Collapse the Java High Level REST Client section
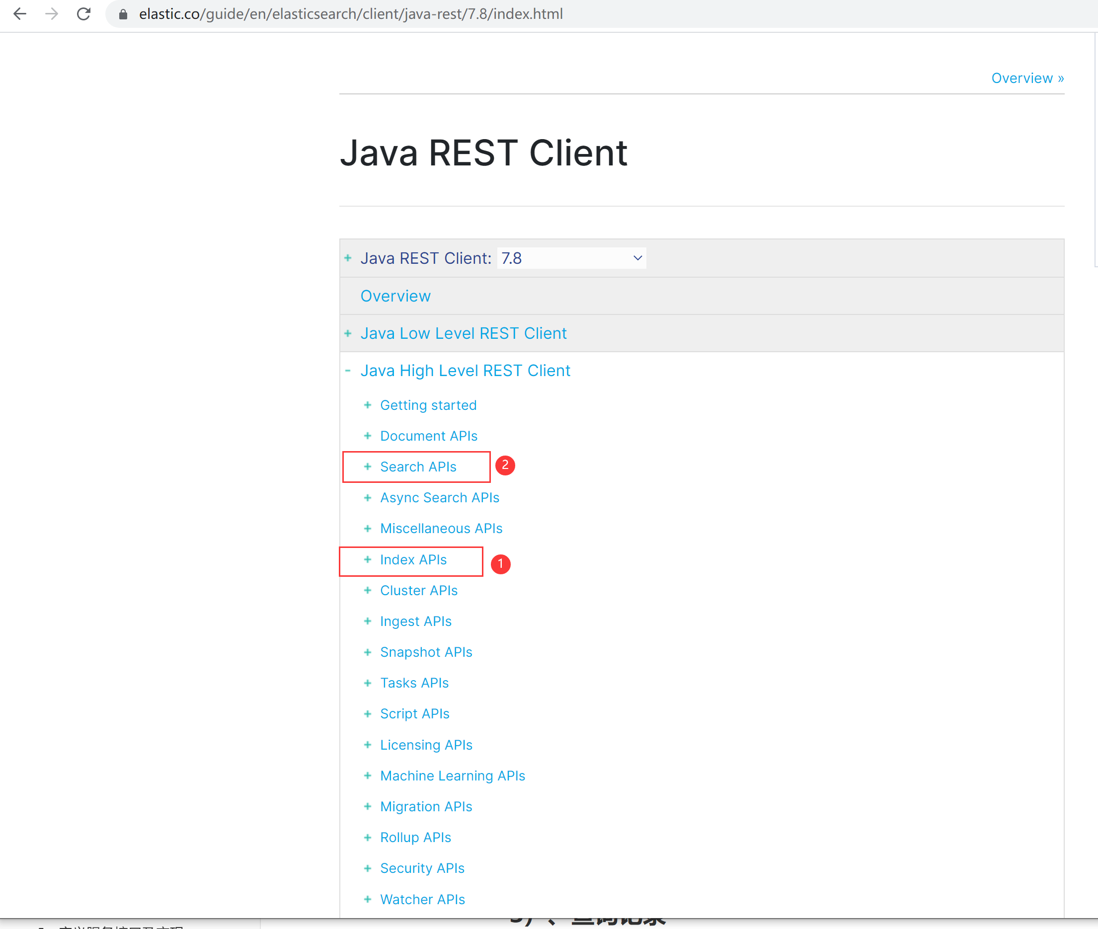The width and height of the screenshot is (1098, 929). point(348,371)
